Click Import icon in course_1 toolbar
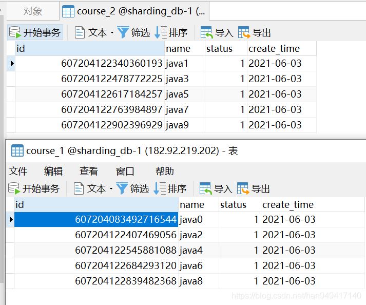This screenshot has height=305, width=366. tap(206, 188)
